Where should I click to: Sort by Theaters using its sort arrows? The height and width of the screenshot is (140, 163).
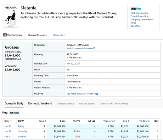point(114,121)
